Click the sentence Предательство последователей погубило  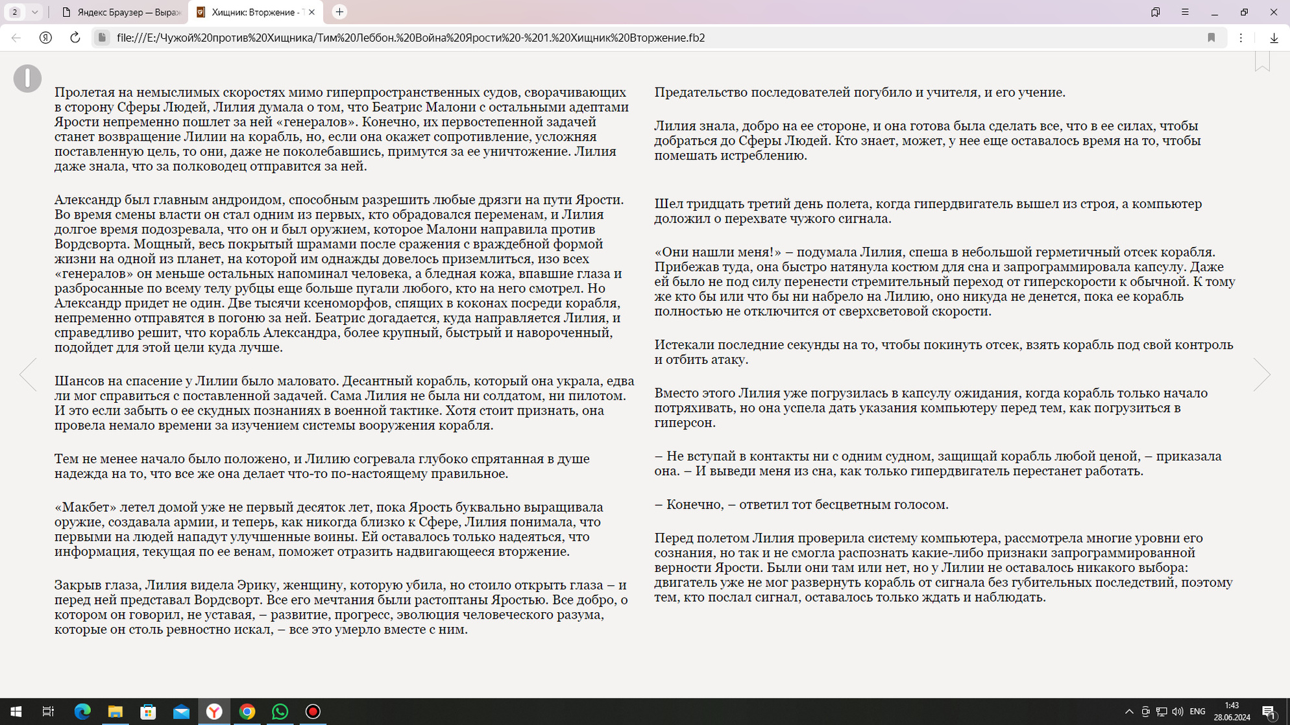pyautogui.click(x=860, y=92)
